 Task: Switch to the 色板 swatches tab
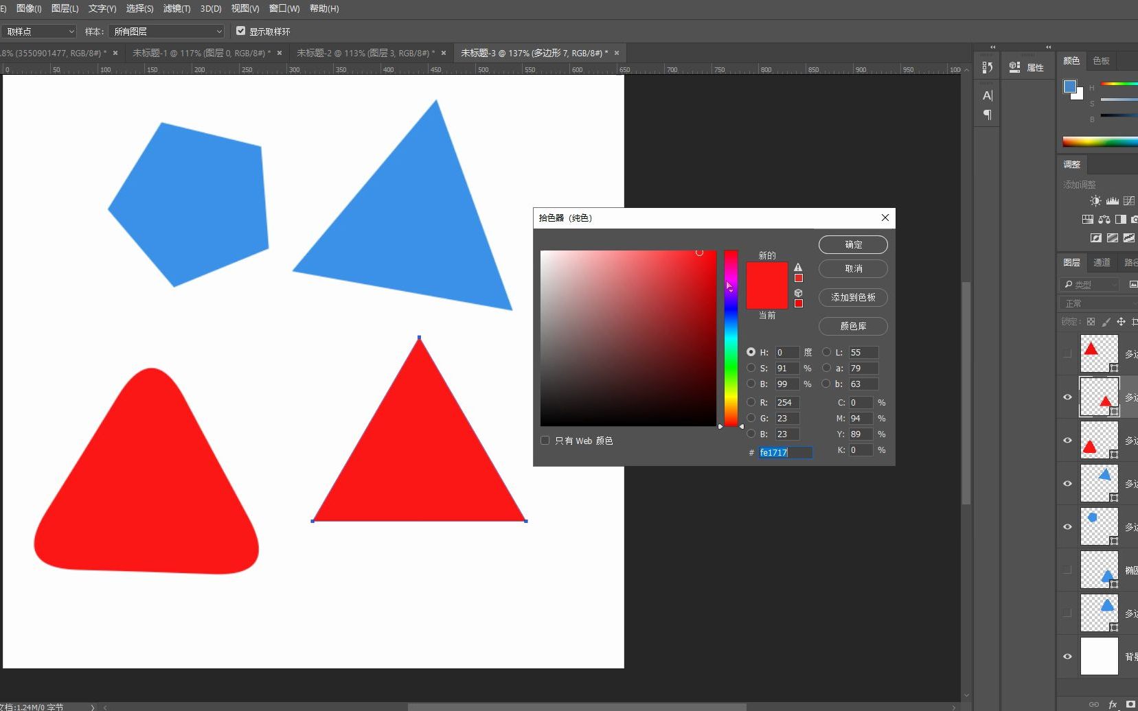1101,60
